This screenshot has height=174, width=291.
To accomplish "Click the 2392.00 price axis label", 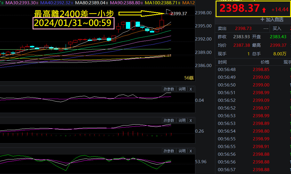I will [x=203, y=39].
